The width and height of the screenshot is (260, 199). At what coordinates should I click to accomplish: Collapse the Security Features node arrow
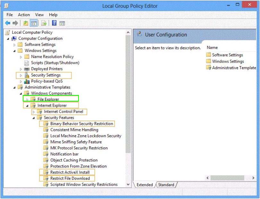coord(34,118)
